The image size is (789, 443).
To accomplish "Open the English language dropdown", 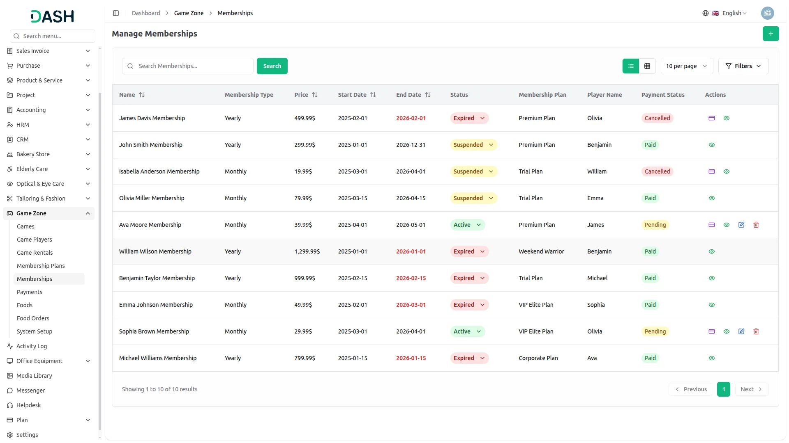I will click(x=730, y=13).
